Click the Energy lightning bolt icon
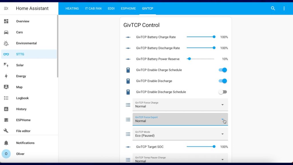Screen dimensions: 293x165 [6, 76]
